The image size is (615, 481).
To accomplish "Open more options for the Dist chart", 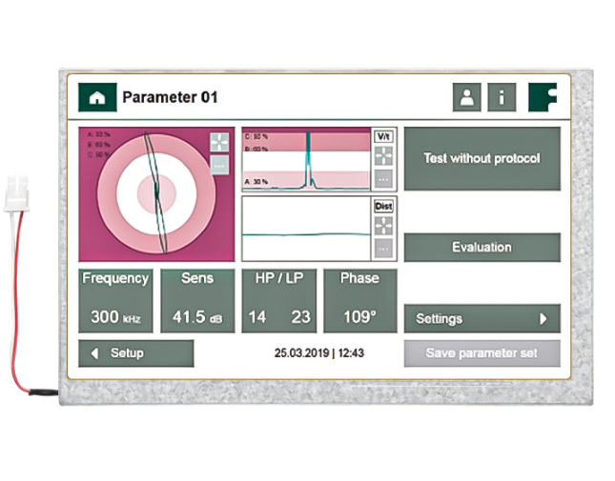I will point(383,249).
